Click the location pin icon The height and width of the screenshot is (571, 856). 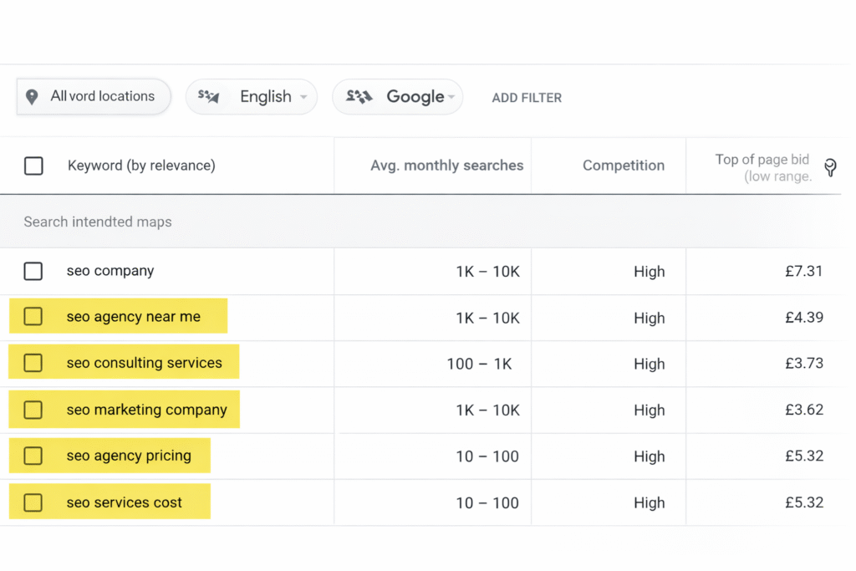point(32,97)
